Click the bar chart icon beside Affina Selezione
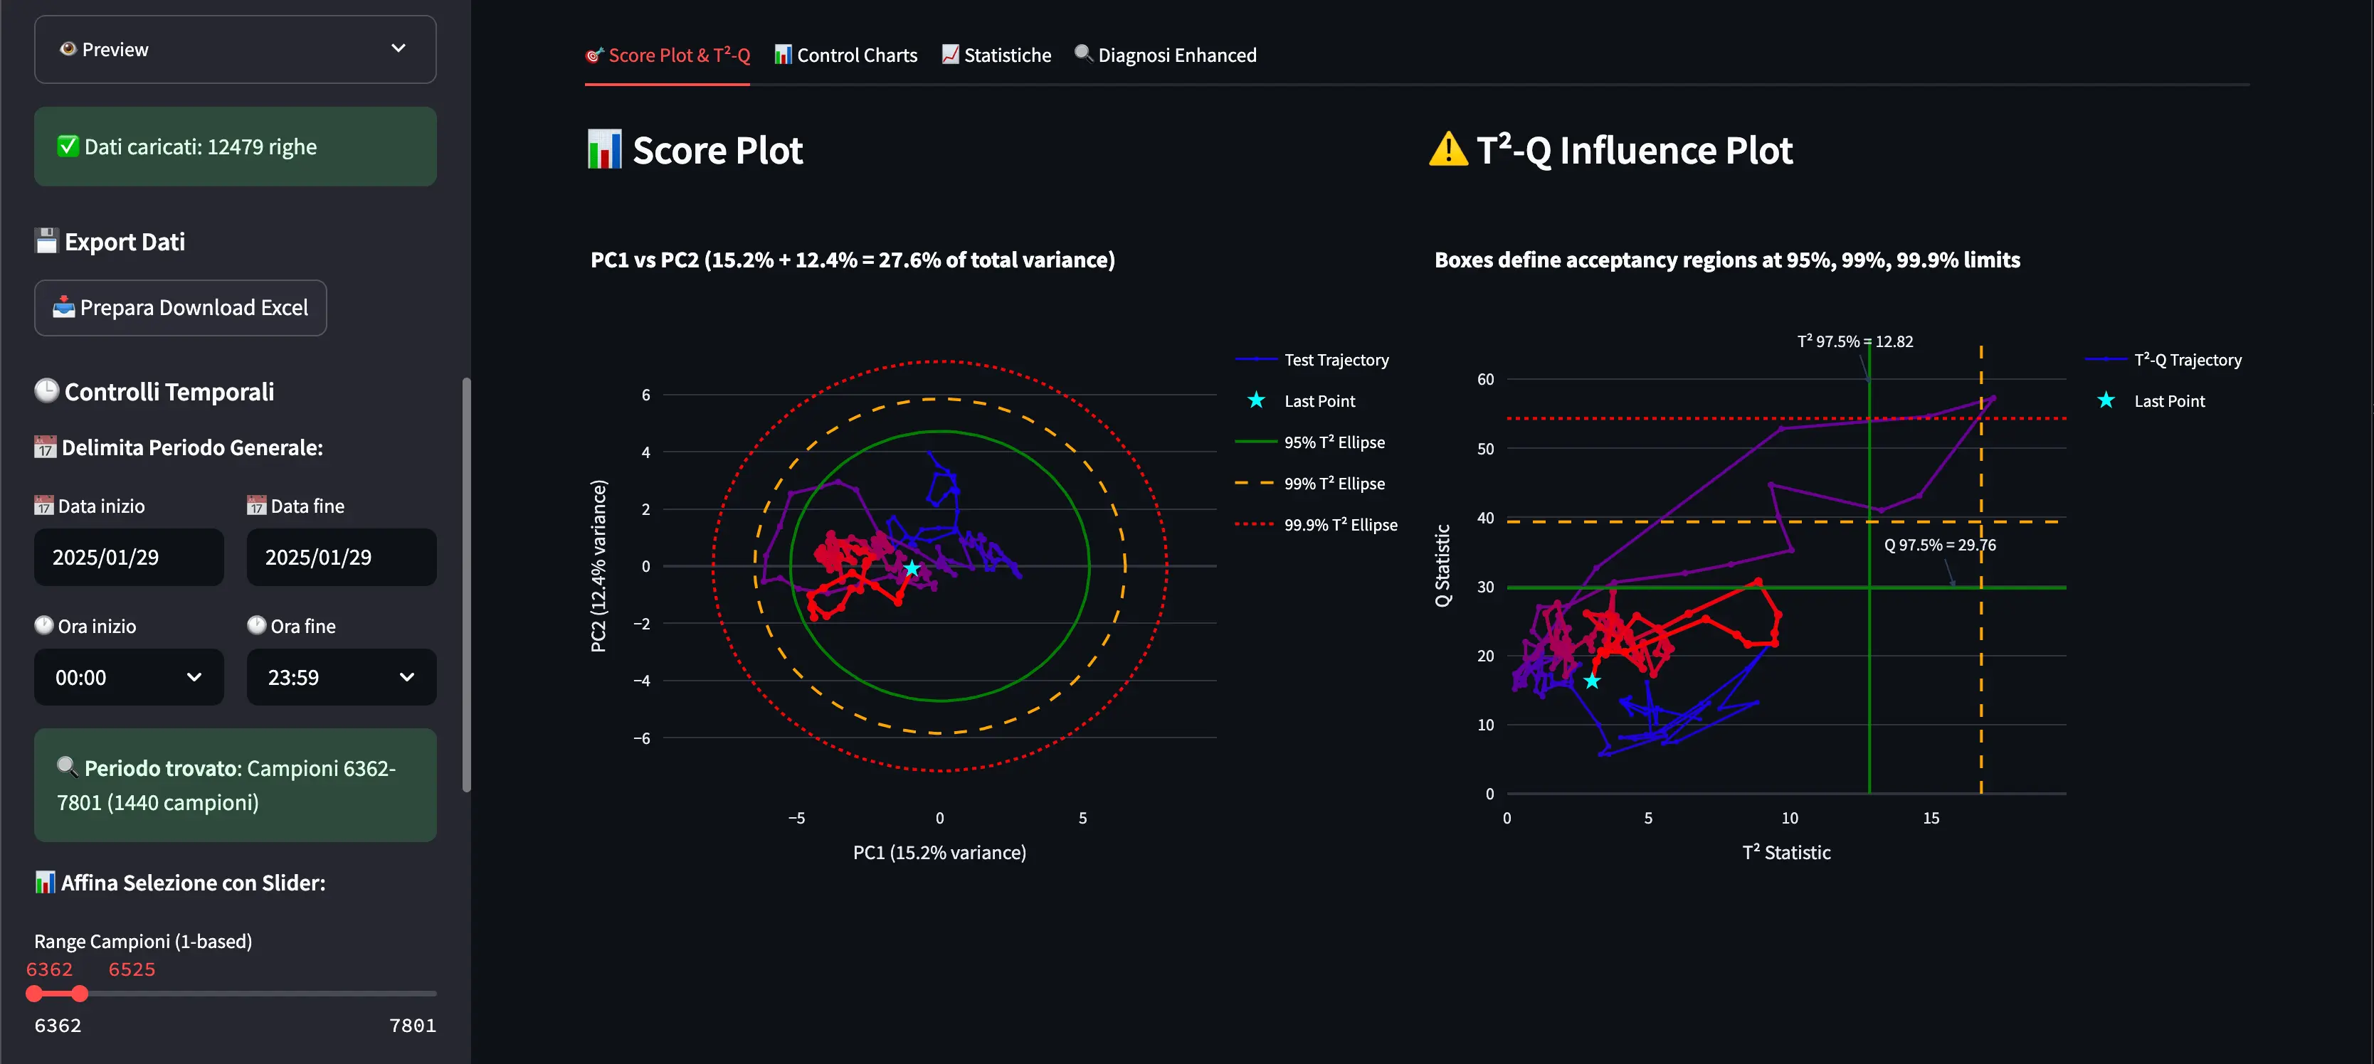Image resolution: width=2374 pixels, height=1064 pixels. (x=46, y=882)
